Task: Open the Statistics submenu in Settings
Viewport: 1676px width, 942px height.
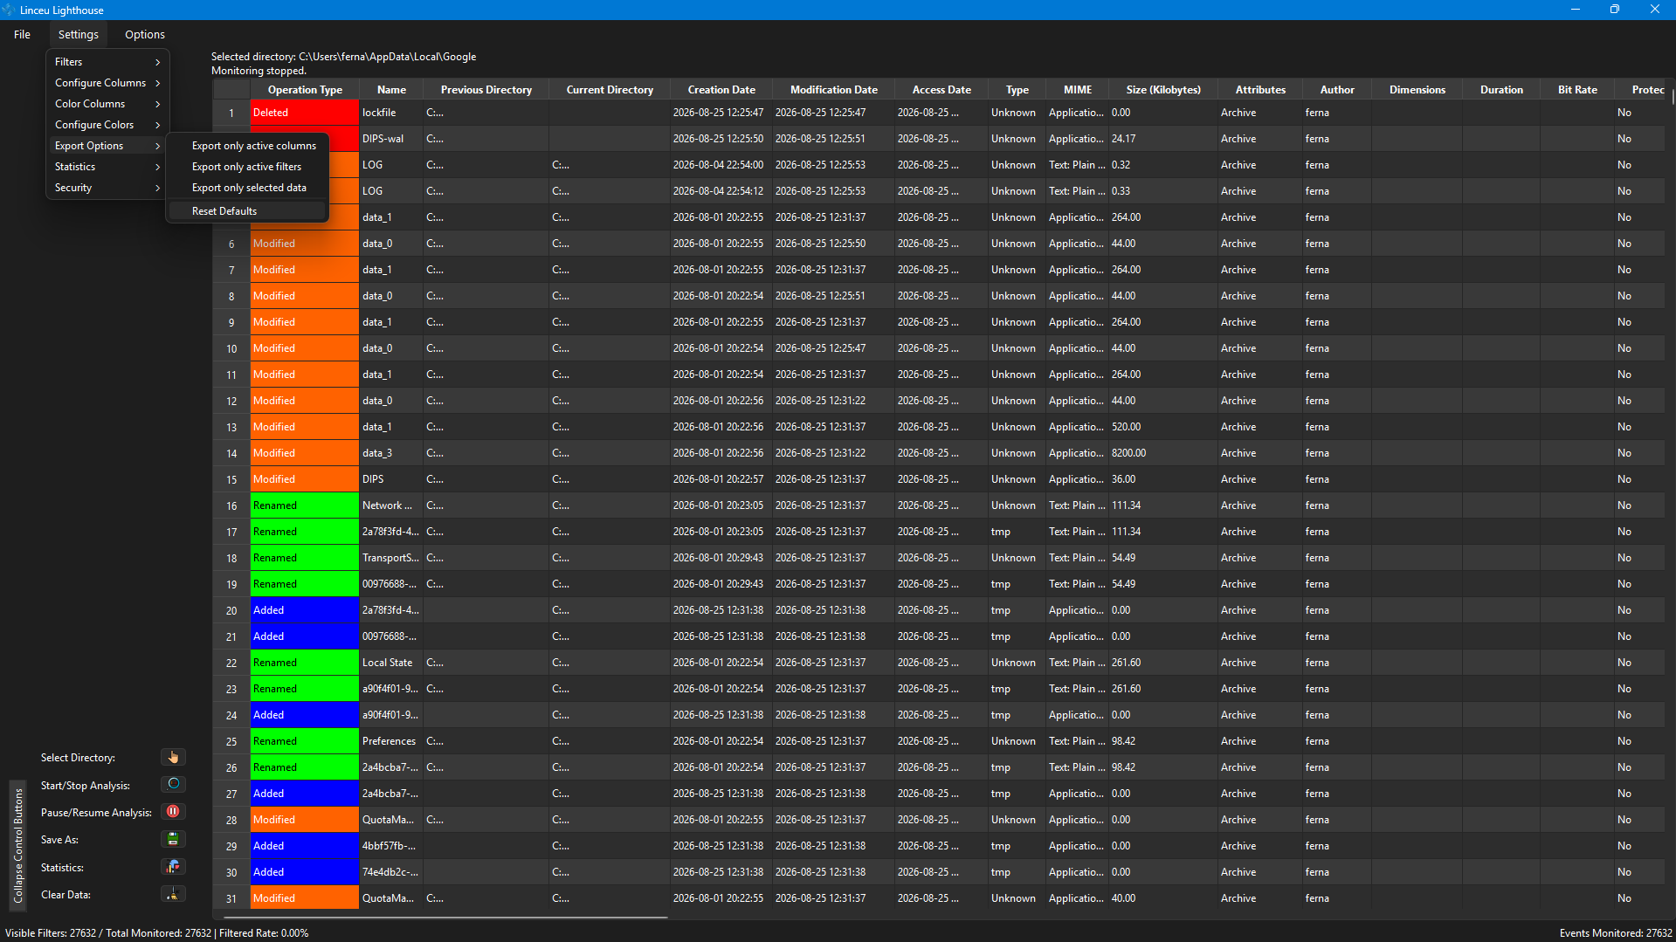Action: pyautogui.click(x=107, y=167)
